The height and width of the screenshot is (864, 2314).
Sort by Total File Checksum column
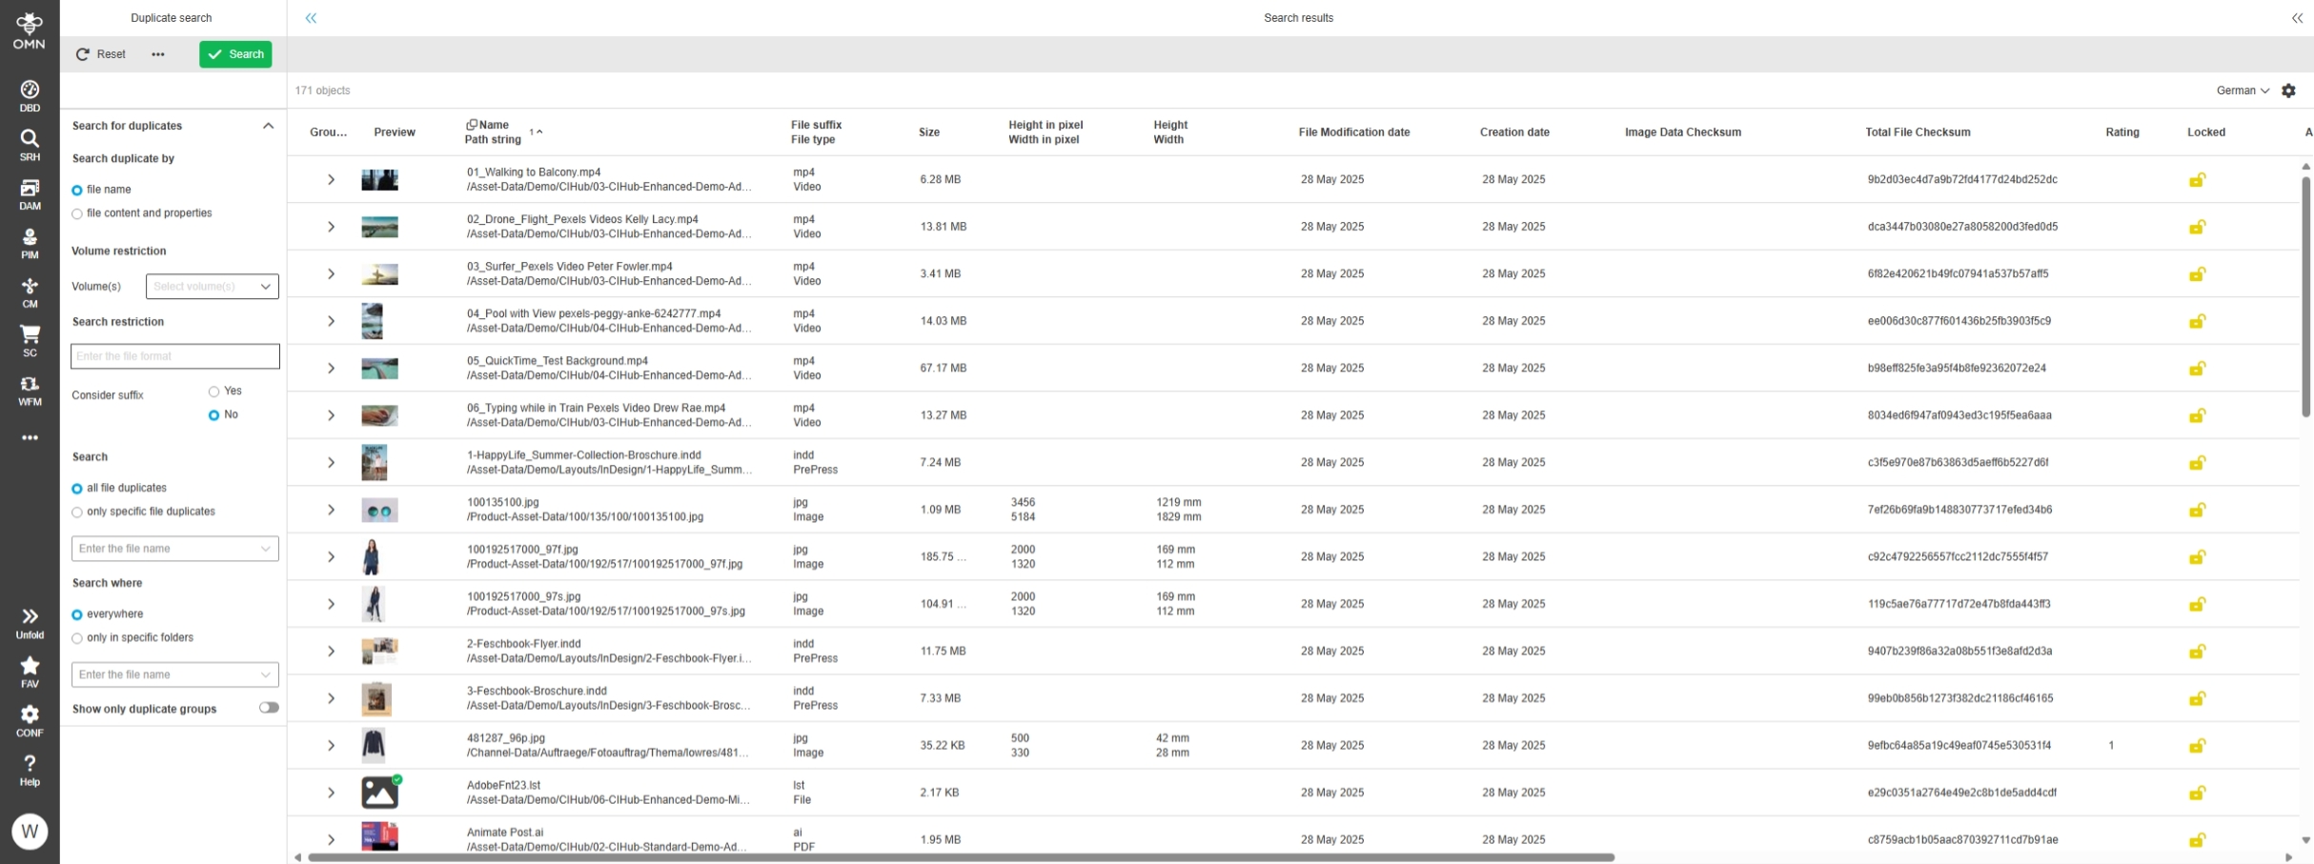1918,132
